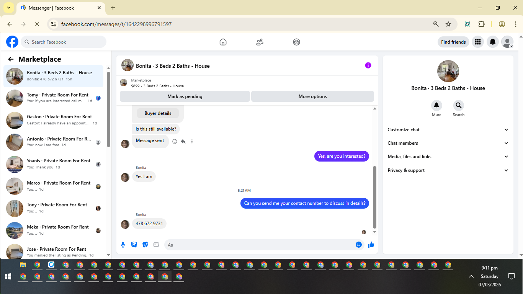Screen dimensions: 523x294
Task: Open the emoji picker in message box
Action: click(x=359, y=245)
